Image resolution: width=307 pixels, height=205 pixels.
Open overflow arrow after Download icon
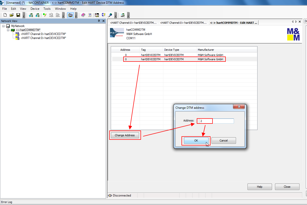point(63,15)
